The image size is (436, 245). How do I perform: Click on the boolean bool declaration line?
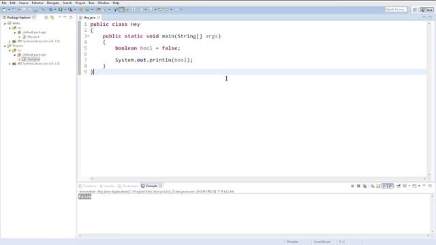coord(148,48)
